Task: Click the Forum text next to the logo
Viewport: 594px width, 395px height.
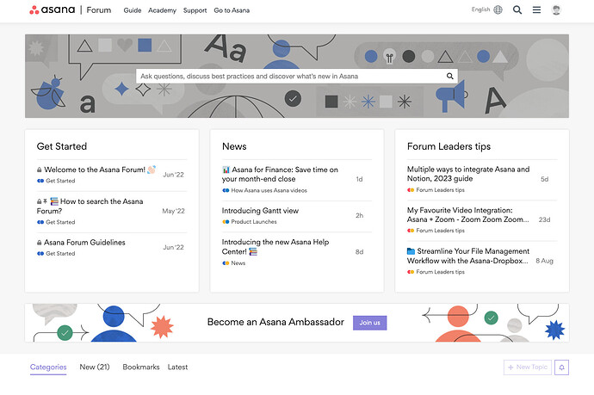Action: (x=99, y=9)
